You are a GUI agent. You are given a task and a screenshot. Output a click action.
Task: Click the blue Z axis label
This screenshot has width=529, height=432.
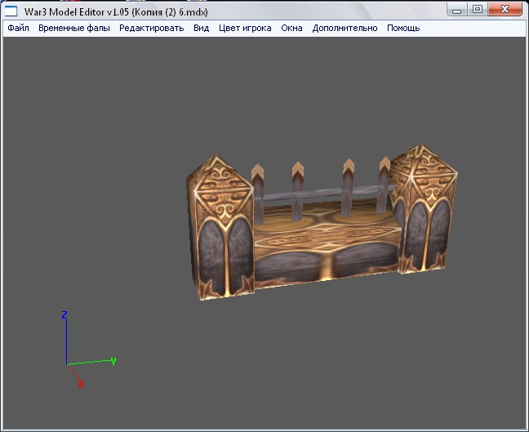pos(64,314)
